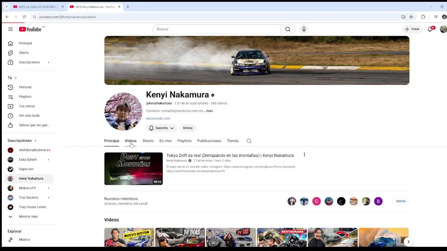
Task: Open the NUEVO MOTOR video thumbnail
Action: 129,237
